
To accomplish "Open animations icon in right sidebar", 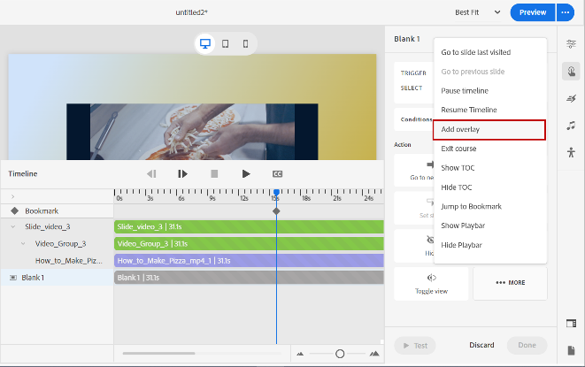I will pos(571,99).
